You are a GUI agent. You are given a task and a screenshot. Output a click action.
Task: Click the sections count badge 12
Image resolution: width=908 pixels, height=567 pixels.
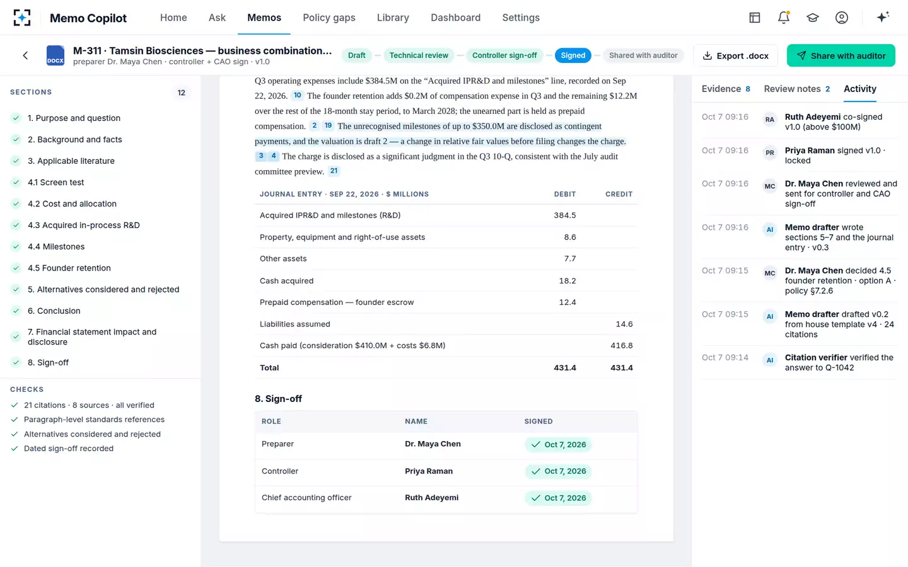click(x=182, y=93)
